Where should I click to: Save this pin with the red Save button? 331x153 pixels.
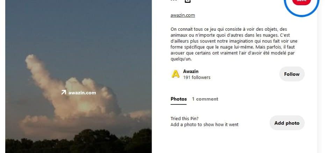click(x=301, y=1)
